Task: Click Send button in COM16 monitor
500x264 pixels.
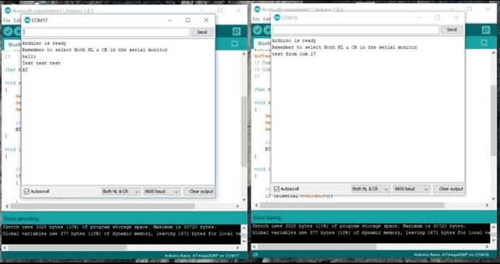Action: [452, 30]
